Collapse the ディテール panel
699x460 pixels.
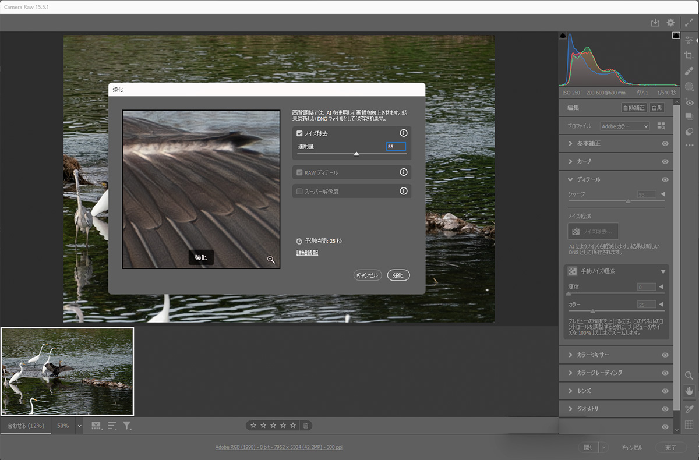coord(570,179)
